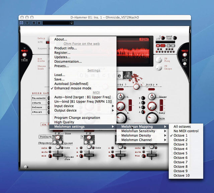The width and height of the screenshot is (214, 193).
Task: Click the Band 4 red vertical slider
Action: coord(161,105)
